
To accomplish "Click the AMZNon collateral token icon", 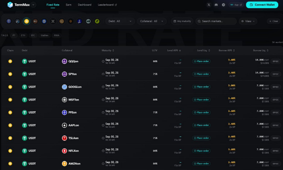I will (64, 164).
